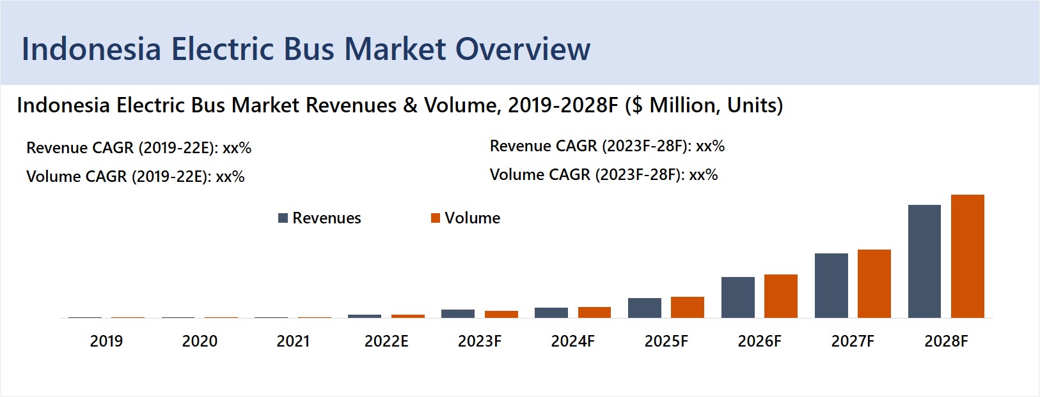
Task: Select the 'Volume' legend label
Action: click(x=473, y=218)
